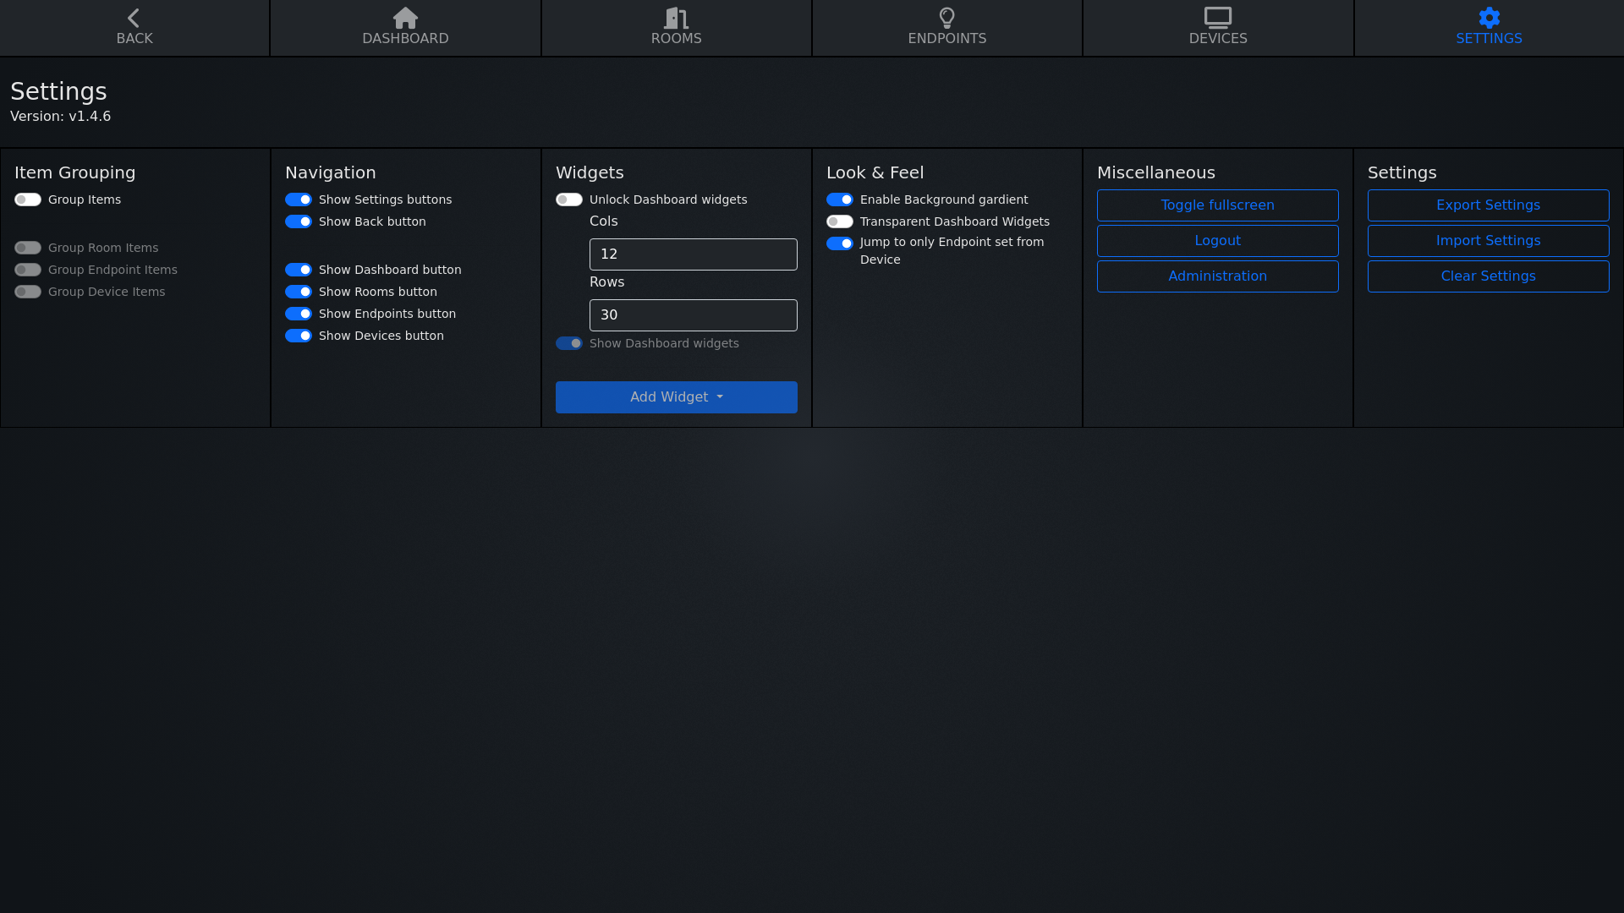Disable Show Settings buttons toggle
Screen dimensions: 1624x913
point(299,200)
